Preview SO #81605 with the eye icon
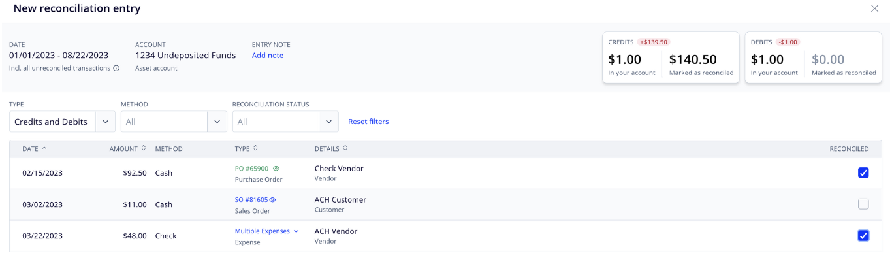The width and height of the screenshot is (892, 260). [x=273, y=200]
